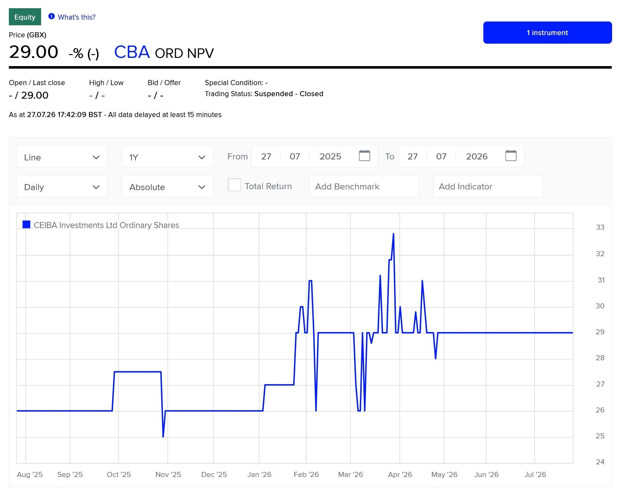Click the Nov '25 axis label

pos(168,474)
